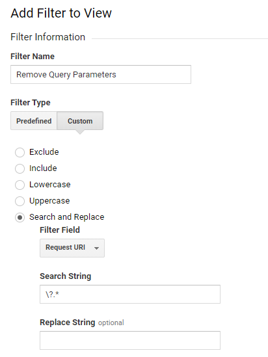The image size is (268, 357).
Task: Pick the Lowercase radio button
Action: (20, 185)
